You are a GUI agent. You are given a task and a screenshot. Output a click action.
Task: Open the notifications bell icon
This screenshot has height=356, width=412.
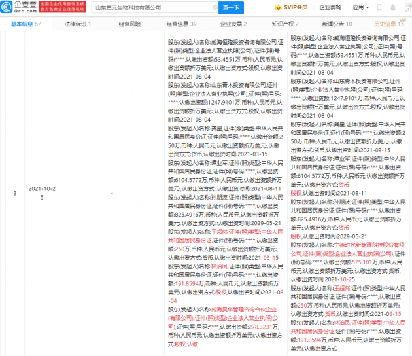coord(393,7)
